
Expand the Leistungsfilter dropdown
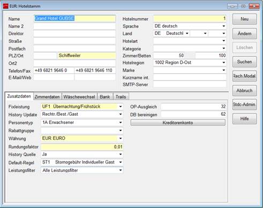coord(121,170)
